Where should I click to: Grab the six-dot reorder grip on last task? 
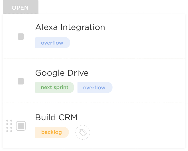[9, 126]
